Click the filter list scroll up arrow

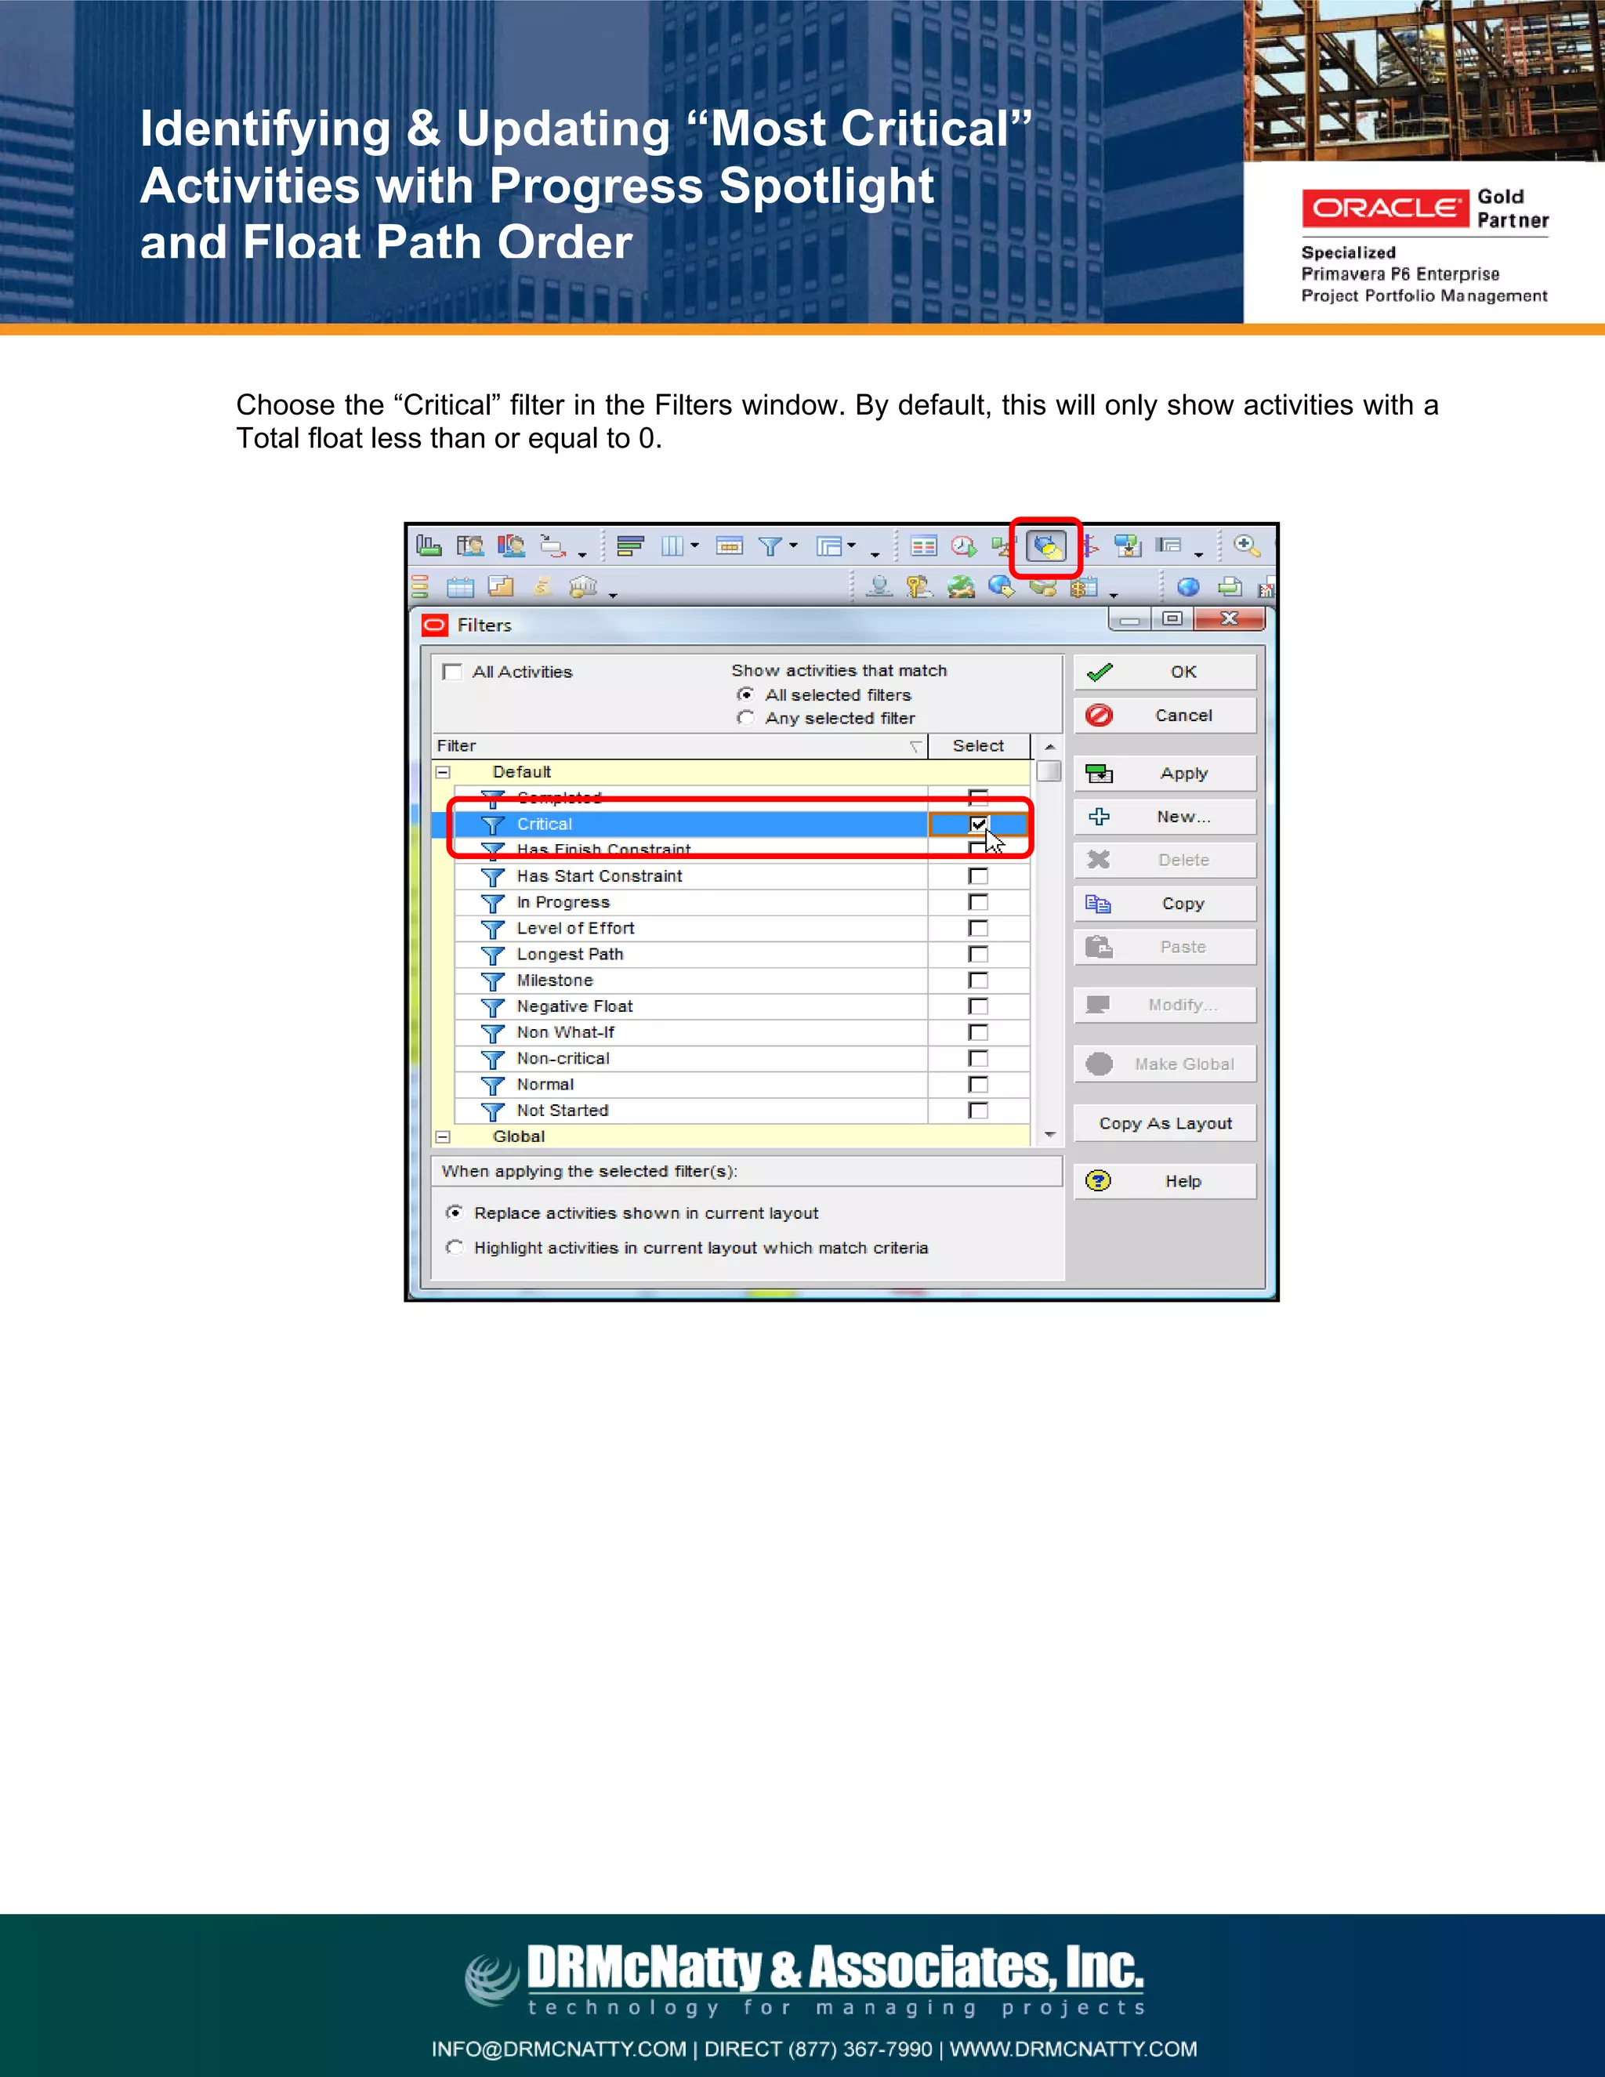pyautogui.click(x=1049, y=746)
